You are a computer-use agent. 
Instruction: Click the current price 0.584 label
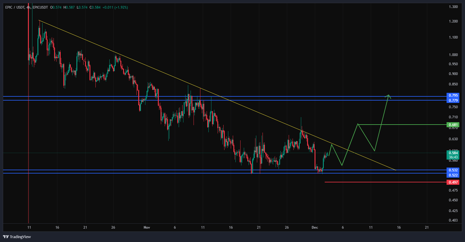pyautogui.click(x=453, y=153)
